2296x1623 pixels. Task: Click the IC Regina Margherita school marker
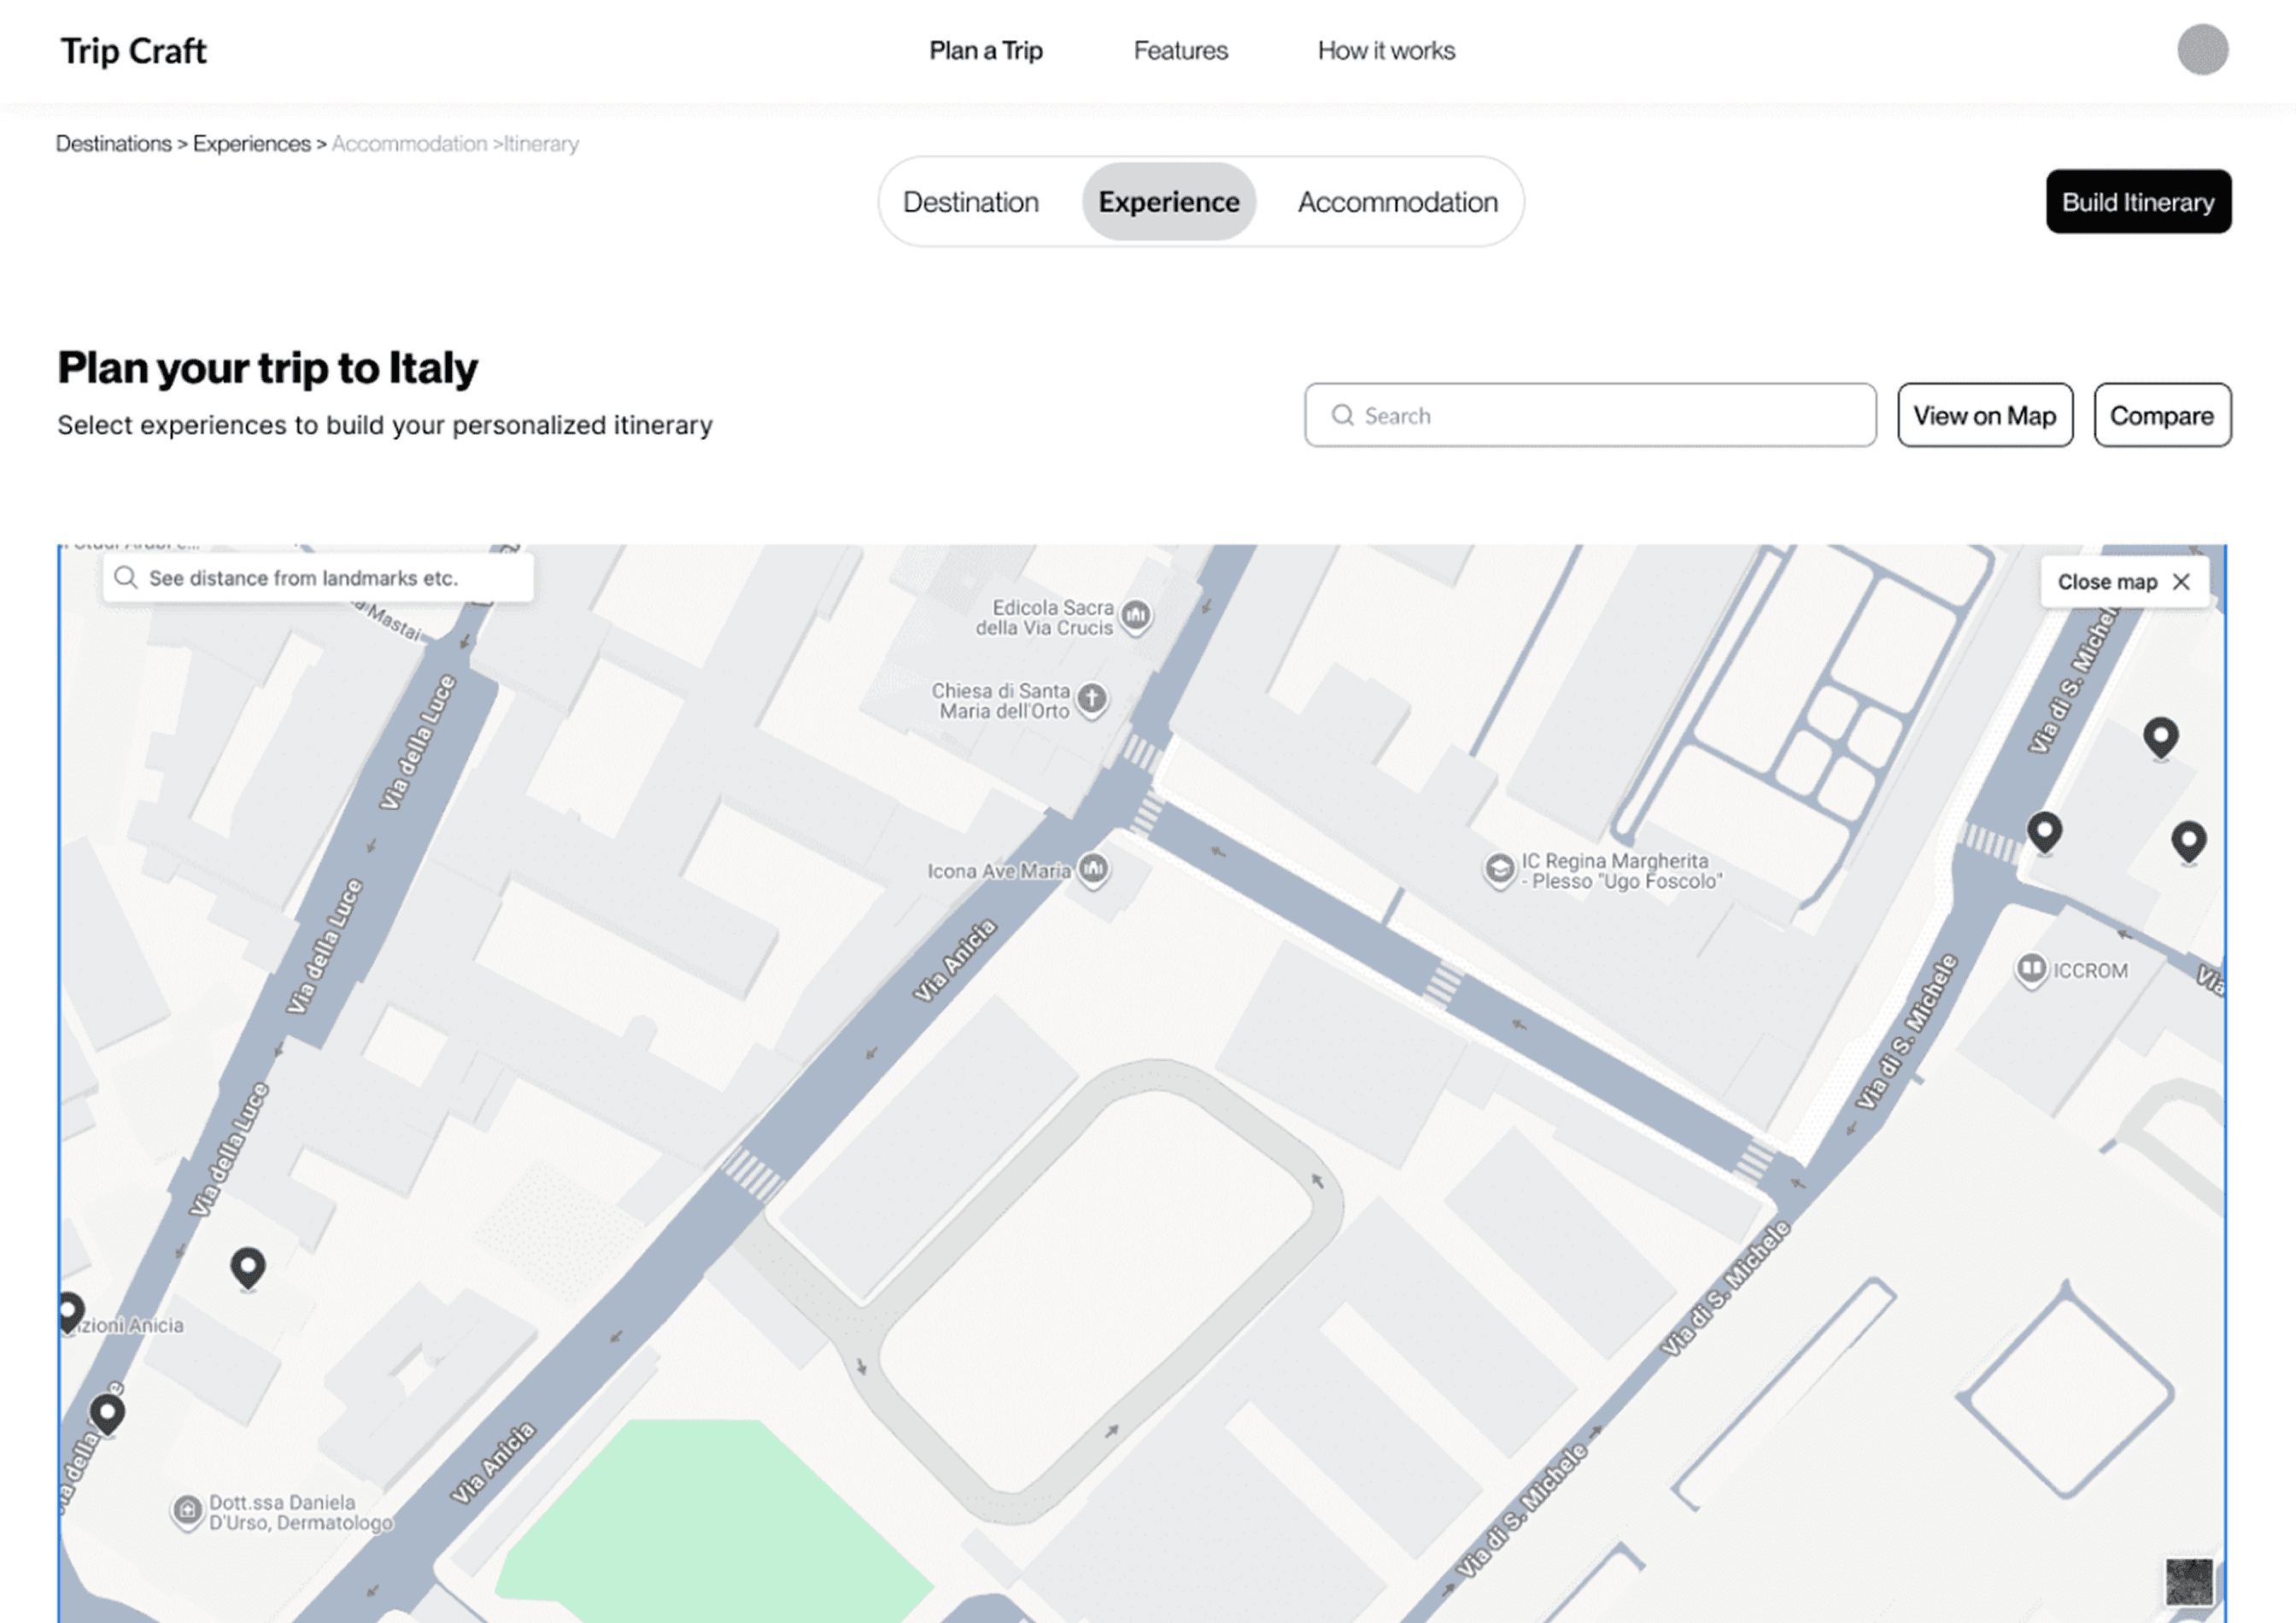[x=1498, y=869]
